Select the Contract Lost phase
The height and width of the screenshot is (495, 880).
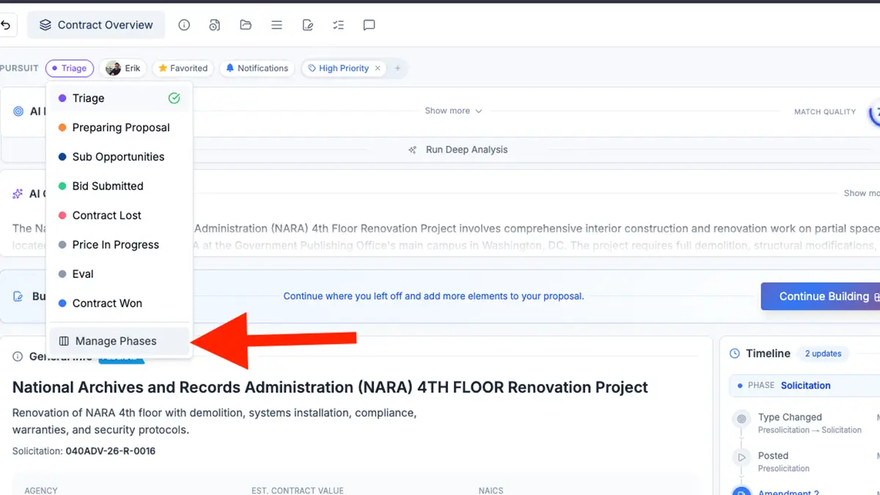pyautogui.click(x=120, y=216)
